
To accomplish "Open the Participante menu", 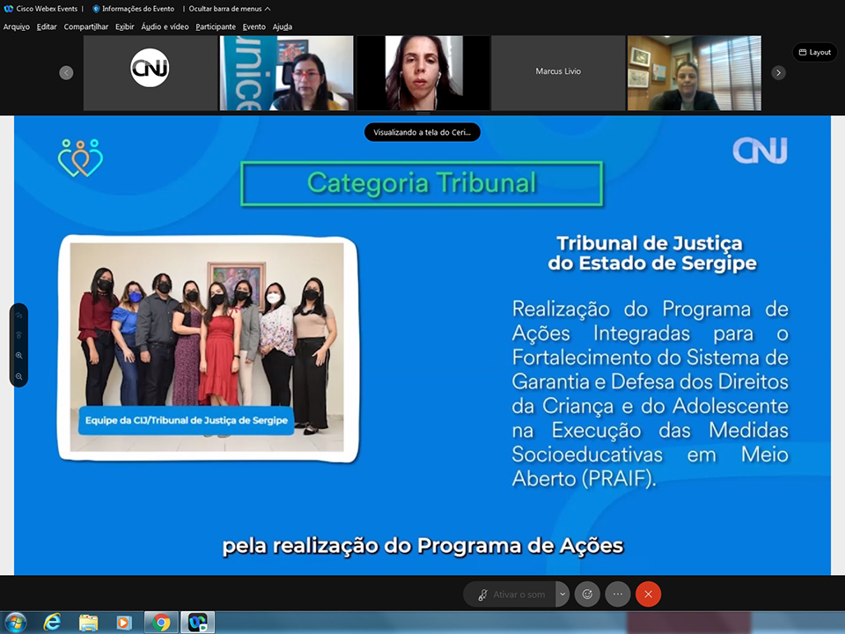I will (x=216, y=26).
